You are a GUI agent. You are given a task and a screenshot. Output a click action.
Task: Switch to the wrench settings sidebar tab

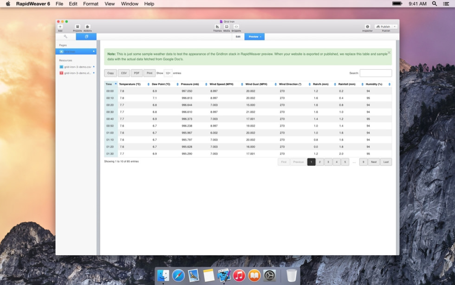coord(65,37)
